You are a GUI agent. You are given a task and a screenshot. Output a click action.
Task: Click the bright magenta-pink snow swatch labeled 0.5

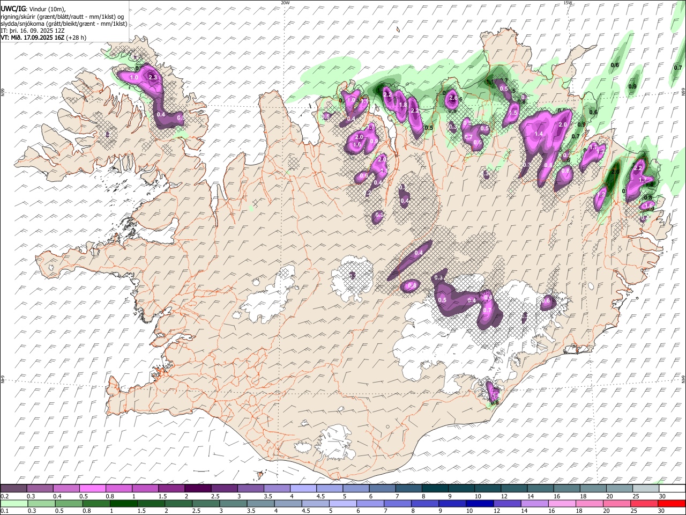point(92,489)
